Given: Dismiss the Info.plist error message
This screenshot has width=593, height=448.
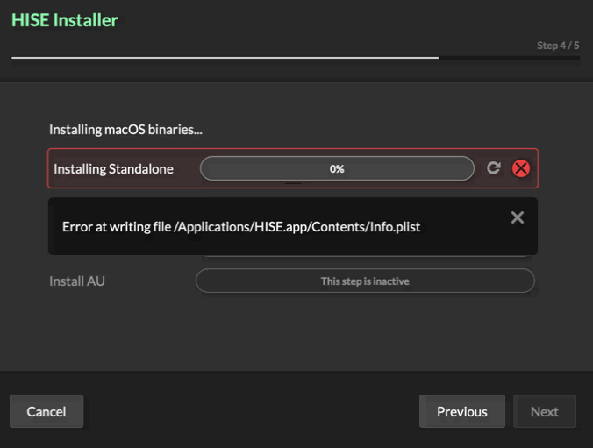Looking at the screenshot, I should (518, 217).
